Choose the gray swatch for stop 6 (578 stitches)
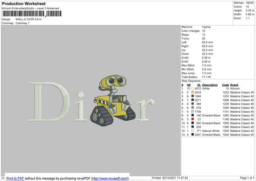Screen dimensions: 256x181 click(192, 108)
